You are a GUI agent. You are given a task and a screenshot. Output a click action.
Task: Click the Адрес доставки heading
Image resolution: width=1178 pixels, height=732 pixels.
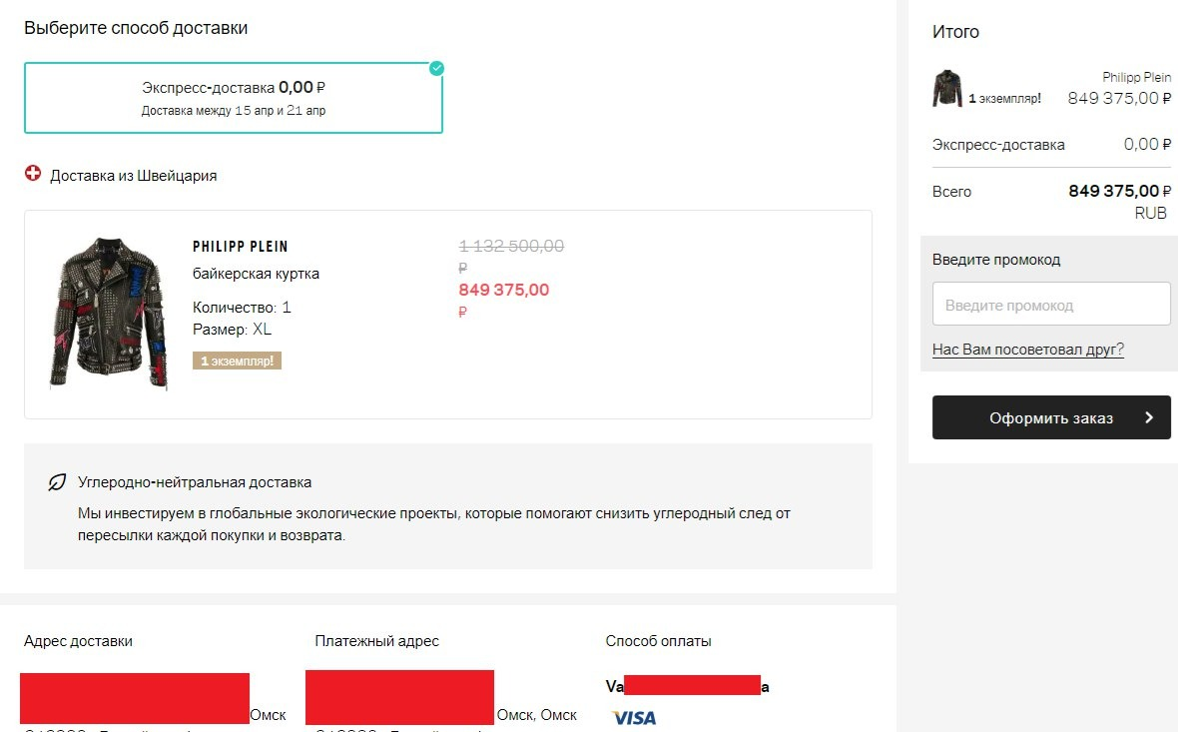pos(78,641)
